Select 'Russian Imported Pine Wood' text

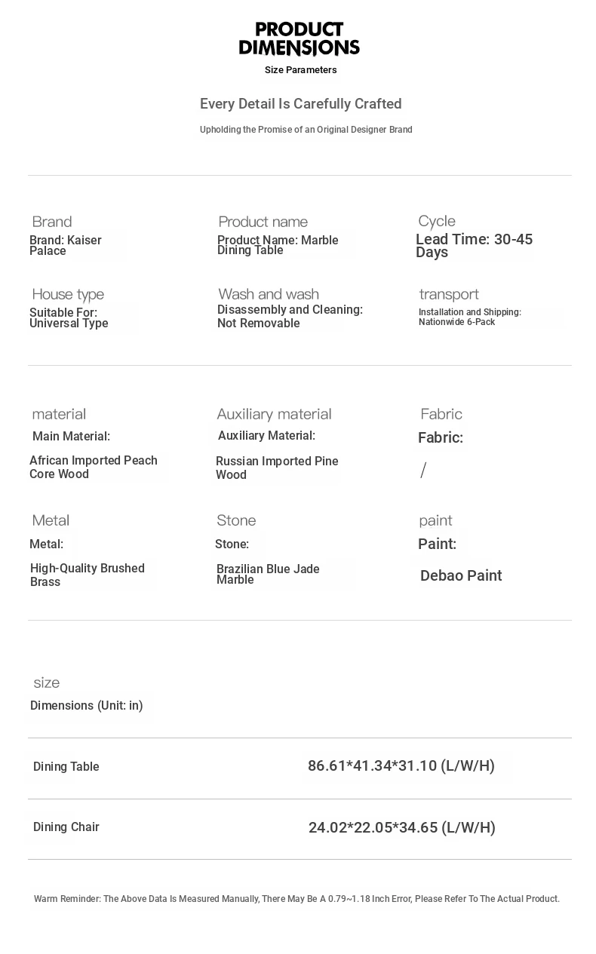277,468
